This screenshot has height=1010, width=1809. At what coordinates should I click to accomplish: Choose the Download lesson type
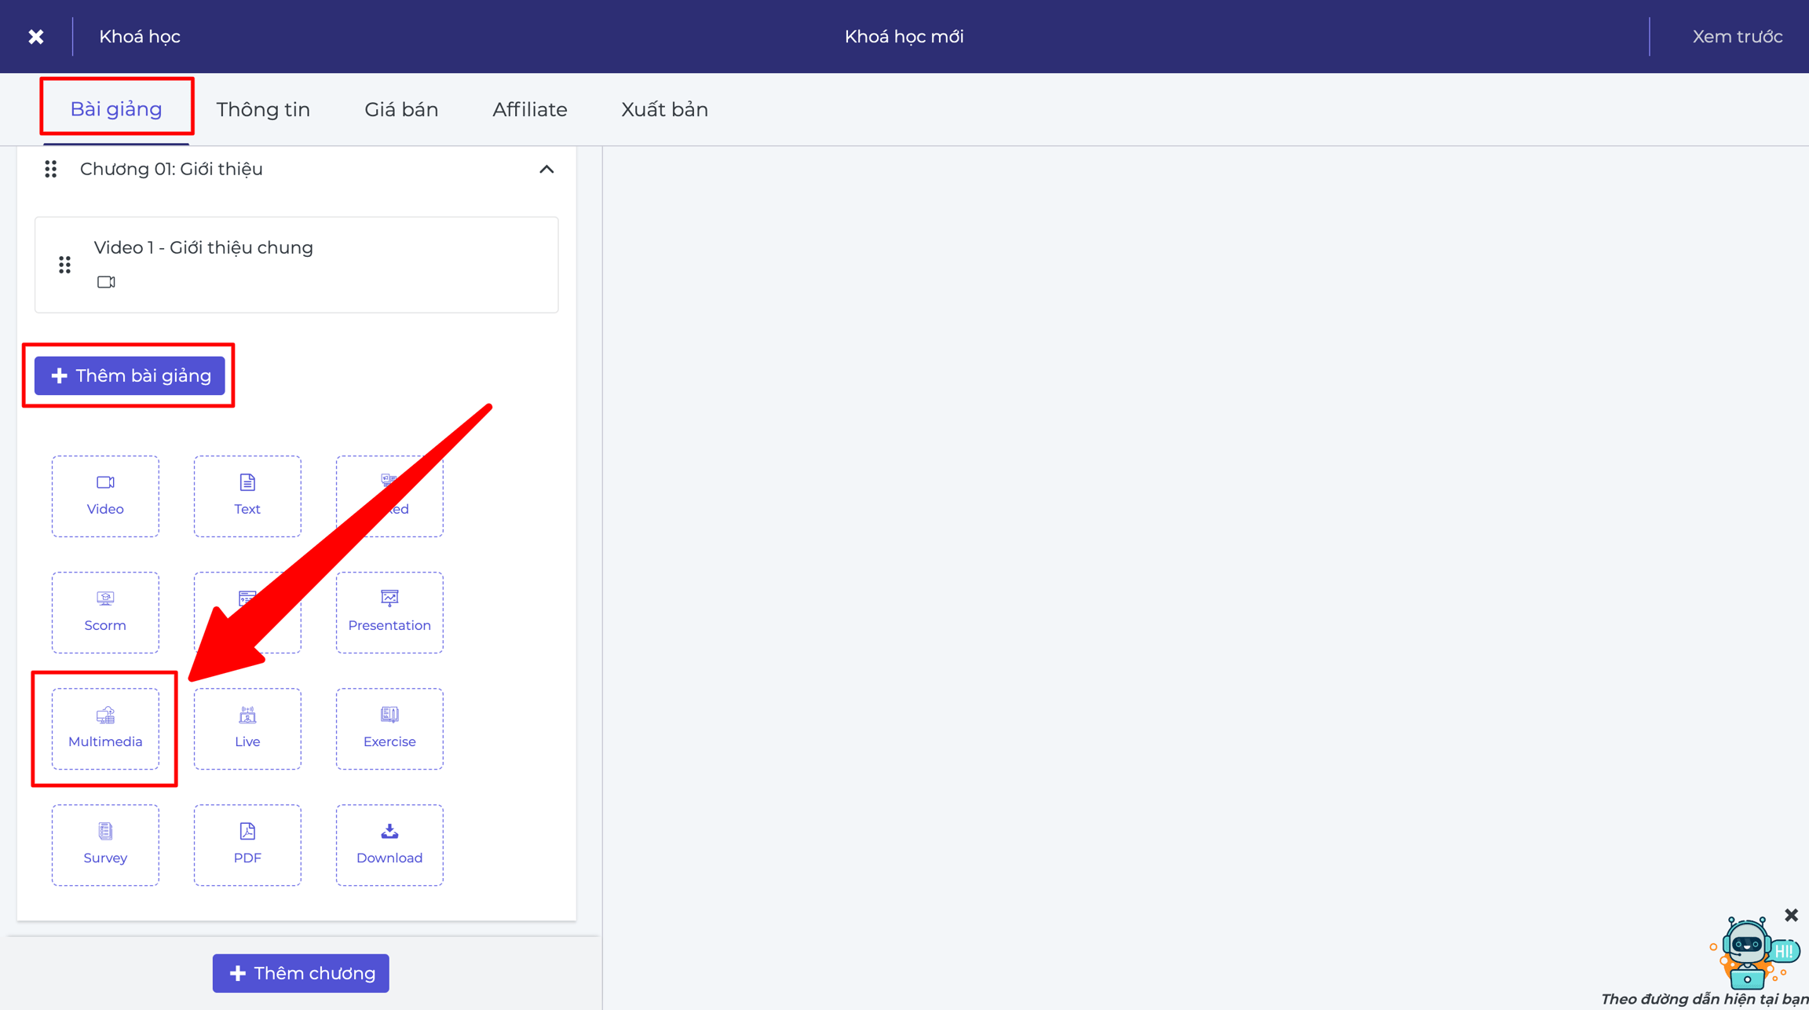389,844
